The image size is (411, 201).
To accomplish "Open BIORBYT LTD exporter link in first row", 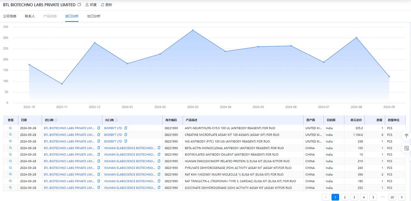I will pos(113,128).
